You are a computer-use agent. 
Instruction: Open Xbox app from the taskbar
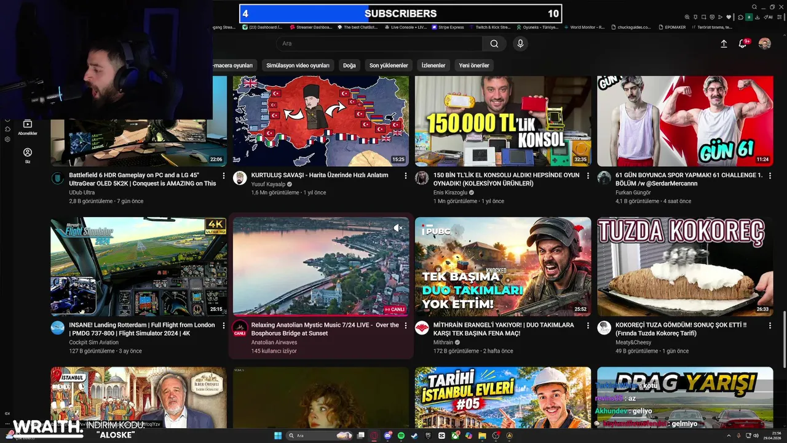[x=455, y=436]
